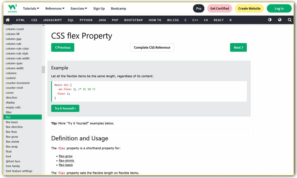
Task: Expand the References dropdown
Action: pyautogui.click(x=54, y=8)
